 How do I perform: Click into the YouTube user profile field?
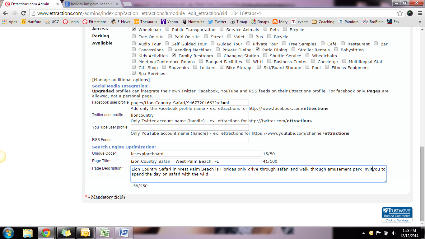tap(189, 128)
